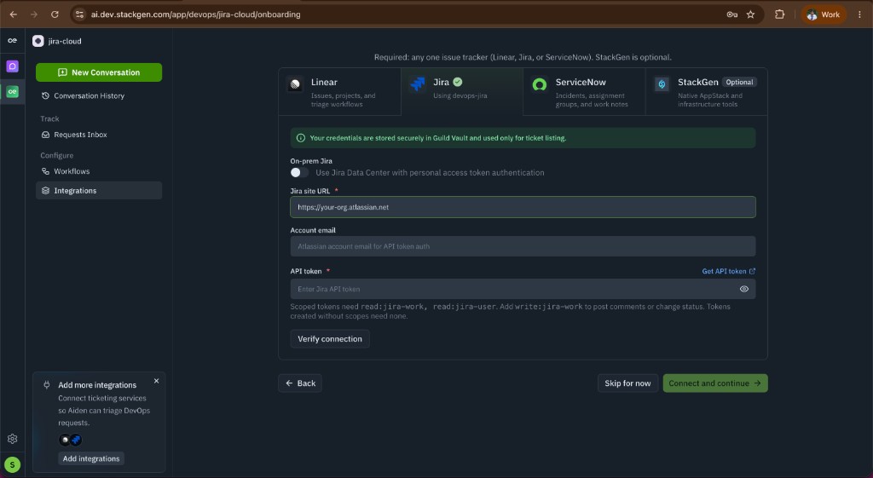Go Back to previous onboarding step
Screen dimensions: 873x478
pos(300,383)
